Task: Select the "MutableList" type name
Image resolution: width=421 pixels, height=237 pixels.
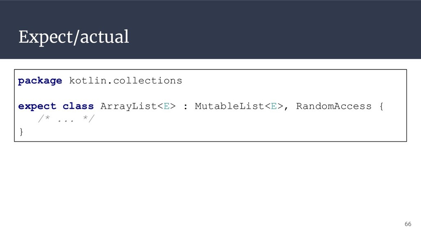Action: tap(229, 106)
